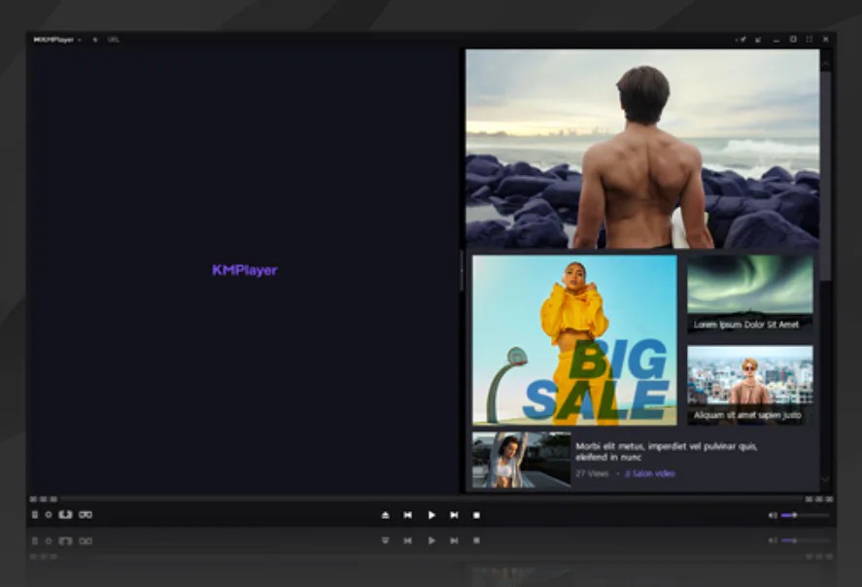Screen dimensions: 862x587
Task: Switch to the URL tab in the titlebar
Action: pyautogui.click(x=113, y=39)
